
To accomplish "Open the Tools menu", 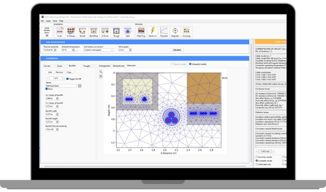I will (55, 21).
